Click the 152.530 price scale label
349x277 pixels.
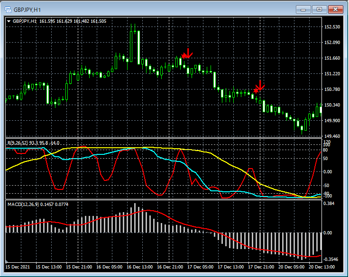point(332,27)
